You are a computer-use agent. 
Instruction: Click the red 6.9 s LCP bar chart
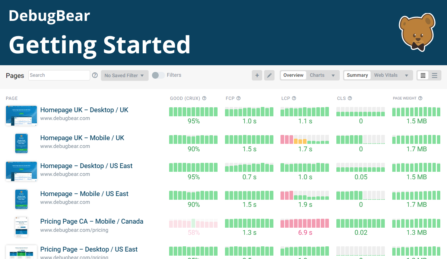coord(305,224)
